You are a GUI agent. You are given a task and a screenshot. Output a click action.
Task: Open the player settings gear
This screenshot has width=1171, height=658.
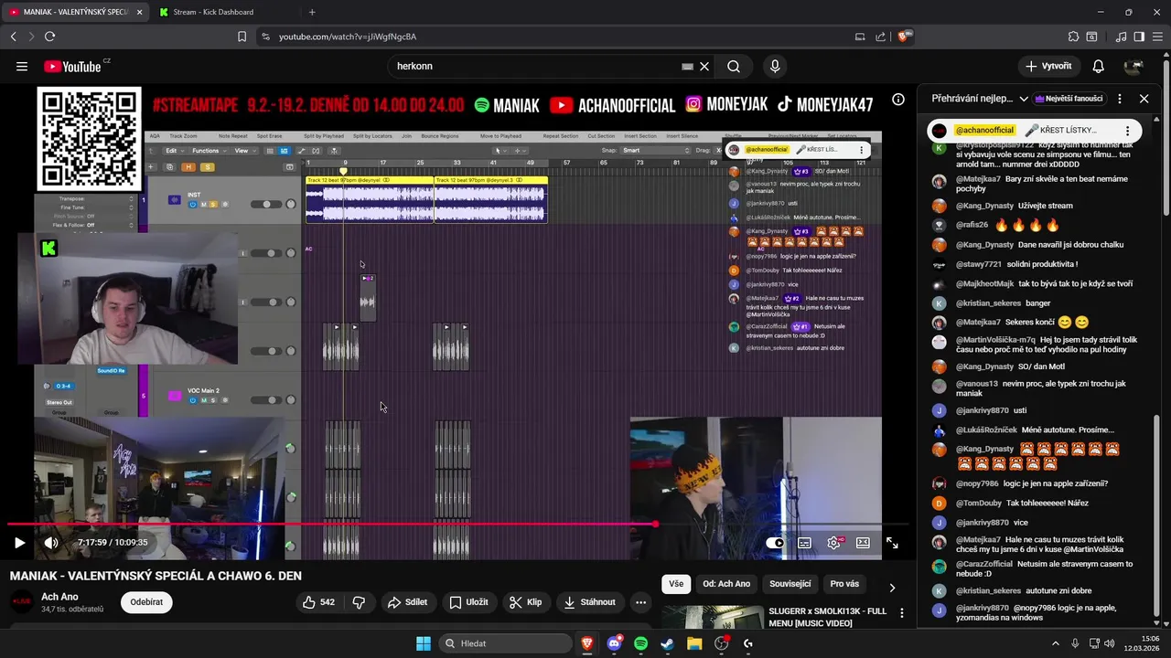tap(833, 543)
